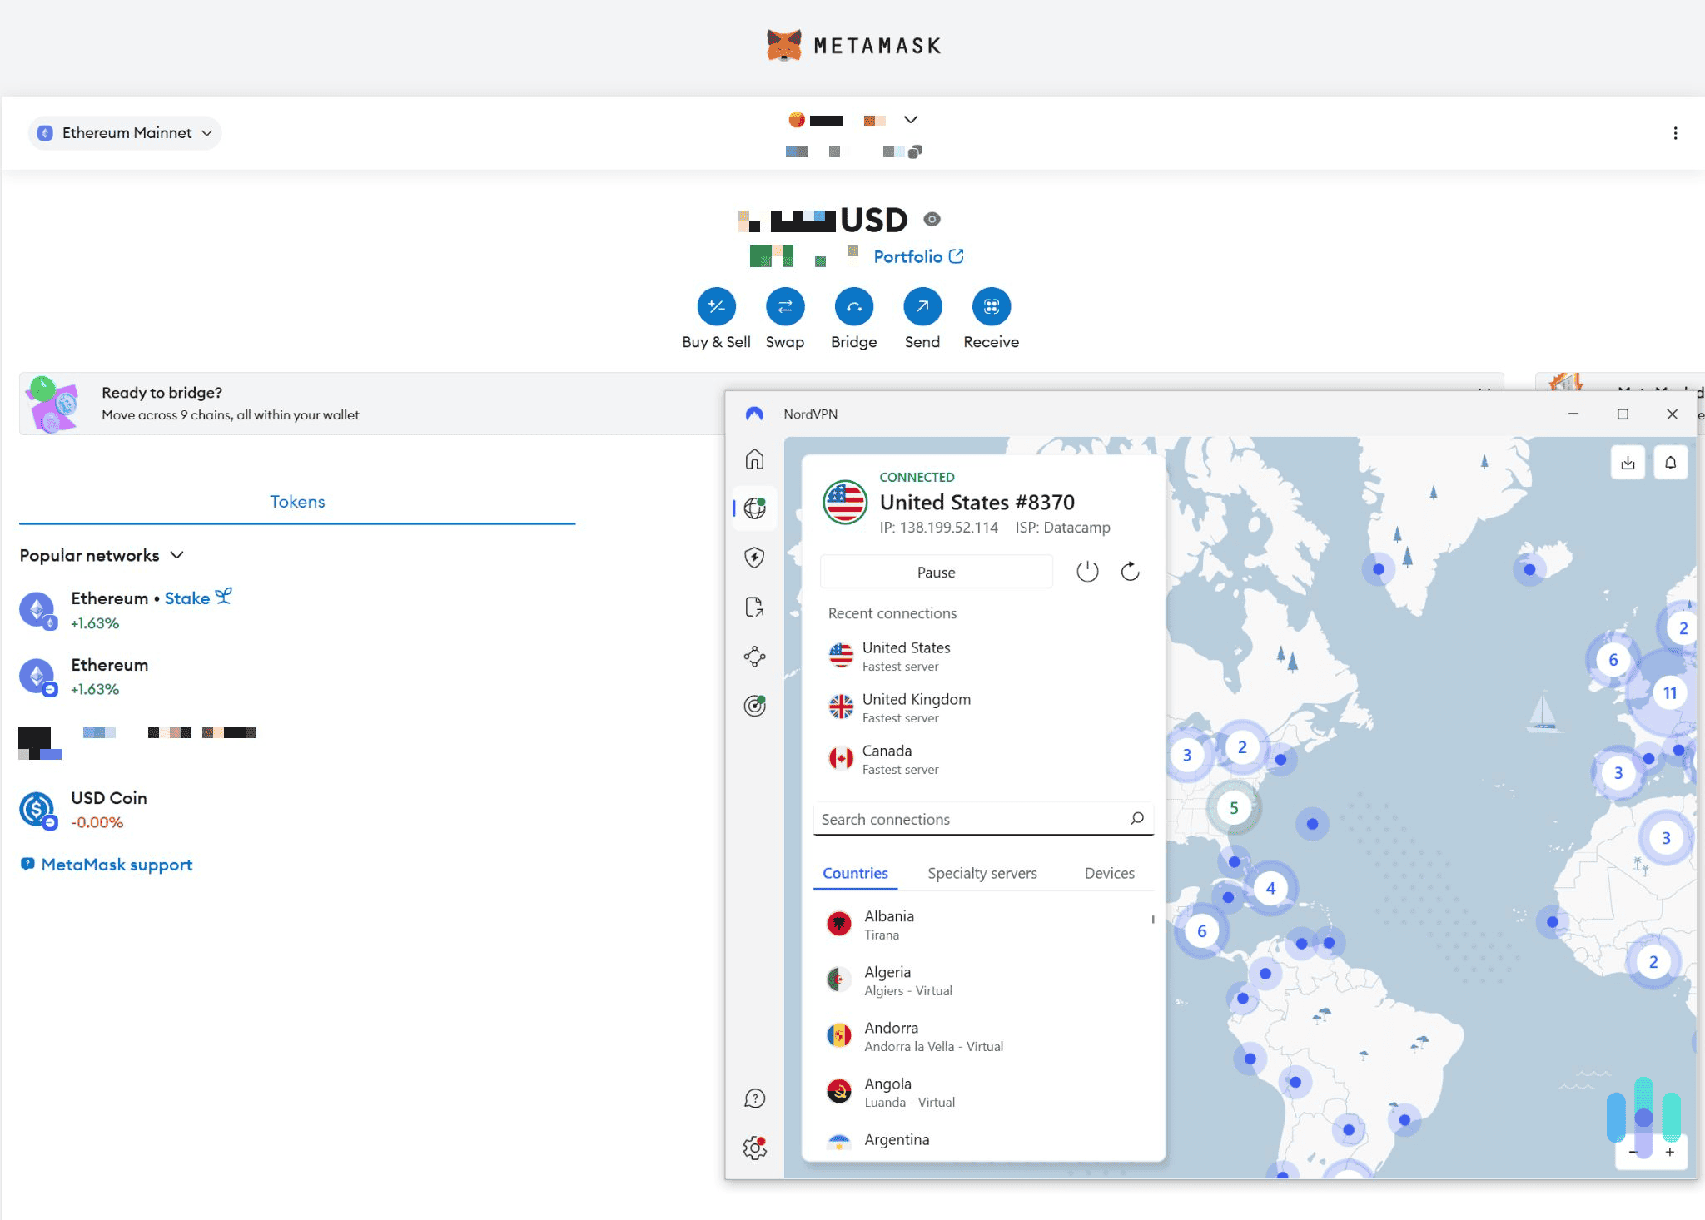Open notifications bell on the NordVPN map
1705x1220 pixels.
[x=1671, y=462]
